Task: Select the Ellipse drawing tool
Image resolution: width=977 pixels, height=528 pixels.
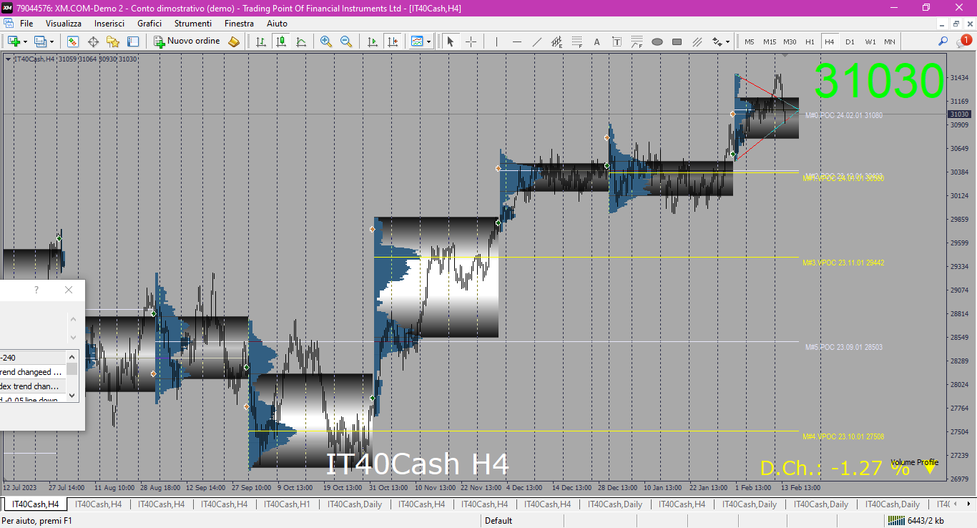Action: [x=657, y=41]
